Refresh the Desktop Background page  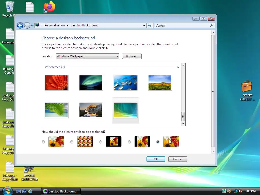pos(150,26)
